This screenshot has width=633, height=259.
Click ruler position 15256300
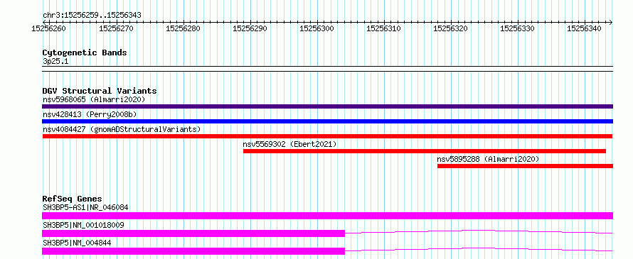(x=316, y=28)
